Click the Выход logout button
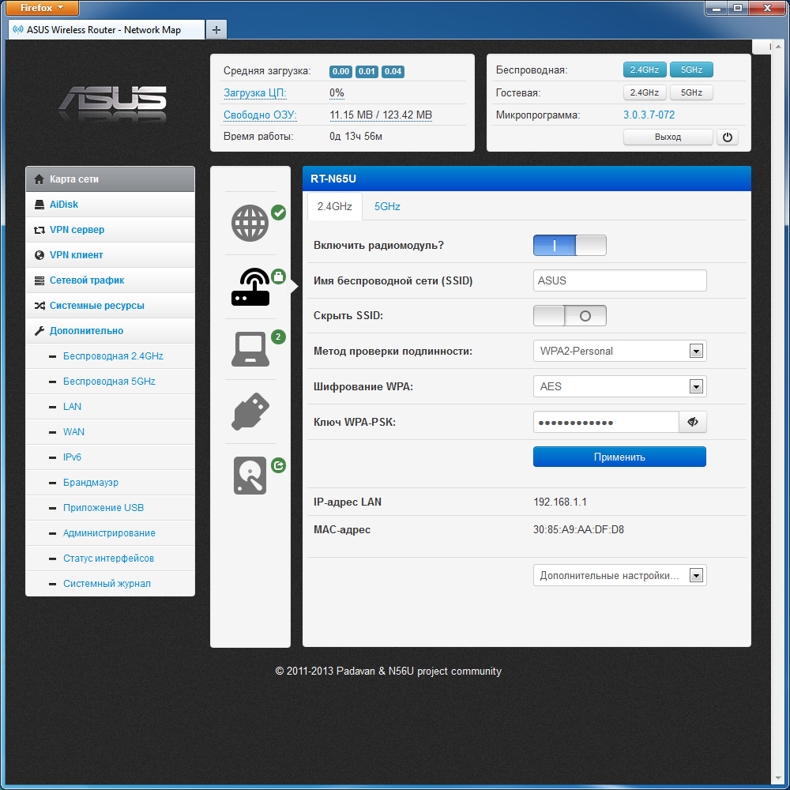The image size is (790, 790). pyautogui.click(x=668, y=137)
